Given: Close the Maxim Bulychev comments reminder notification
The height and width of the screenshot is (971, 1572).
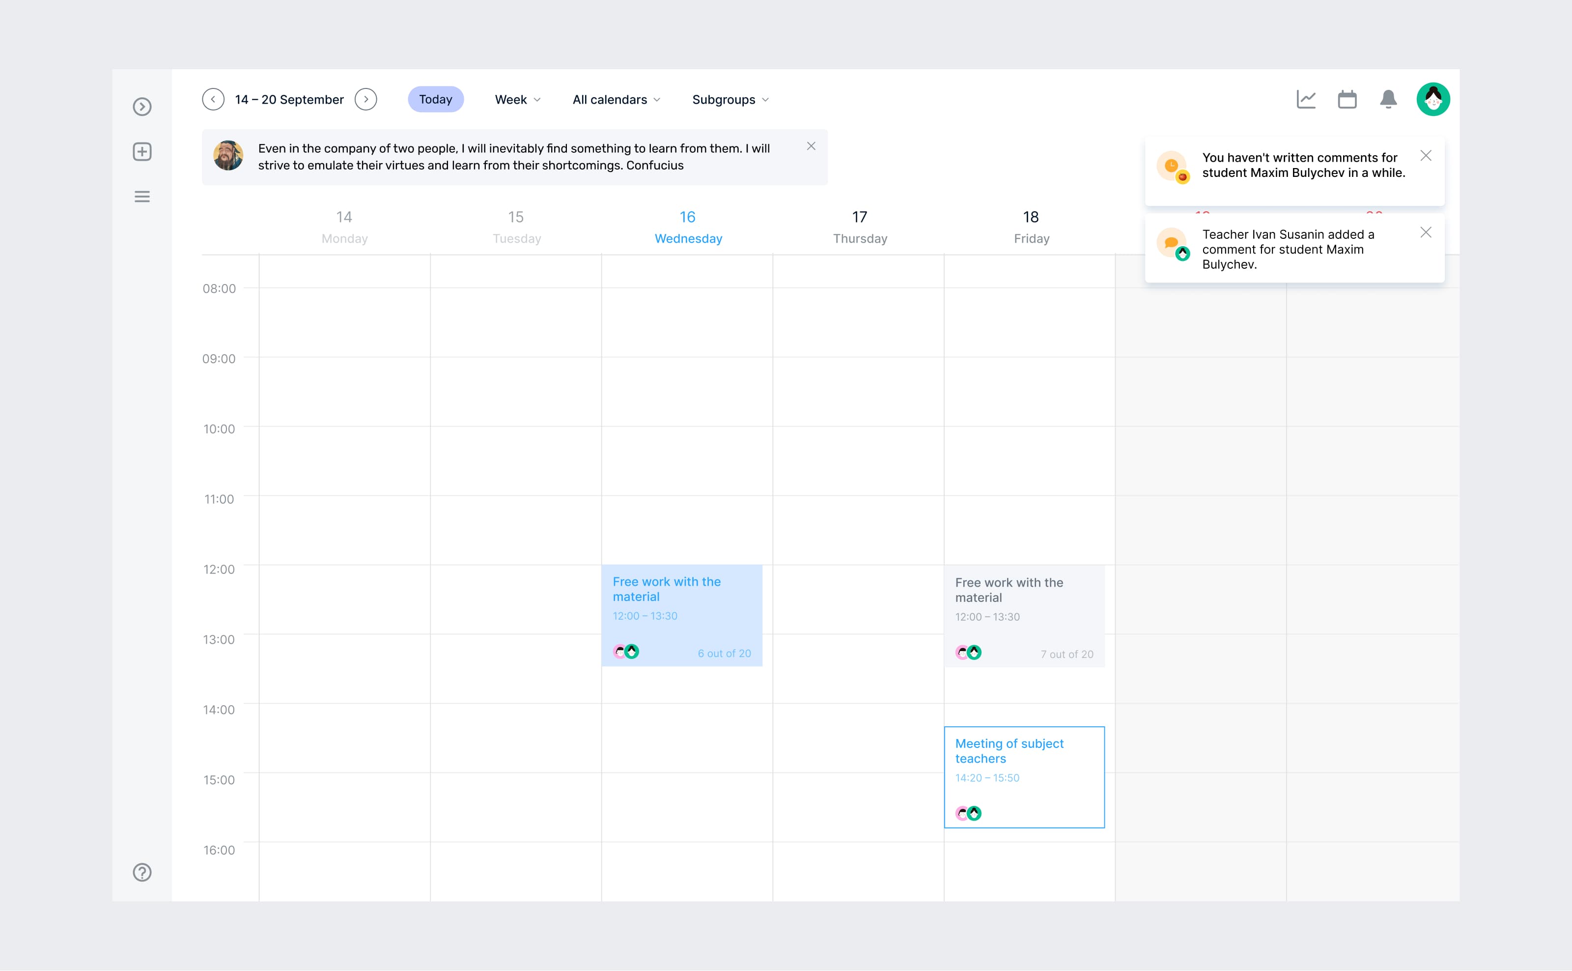Looking at the screenshot, I should (1426, 156).
